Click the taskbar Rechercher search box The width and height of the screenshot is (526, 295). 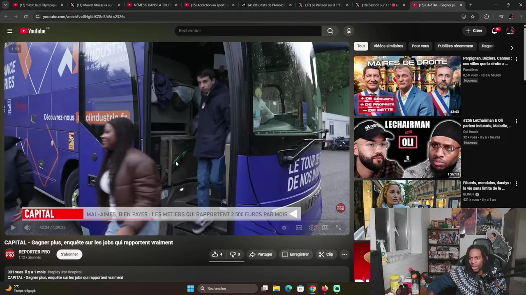[x=227, y=288]
